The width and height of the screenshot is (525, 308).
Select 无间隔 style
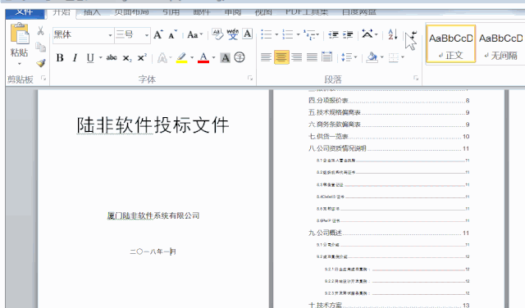tap(500, 43)
